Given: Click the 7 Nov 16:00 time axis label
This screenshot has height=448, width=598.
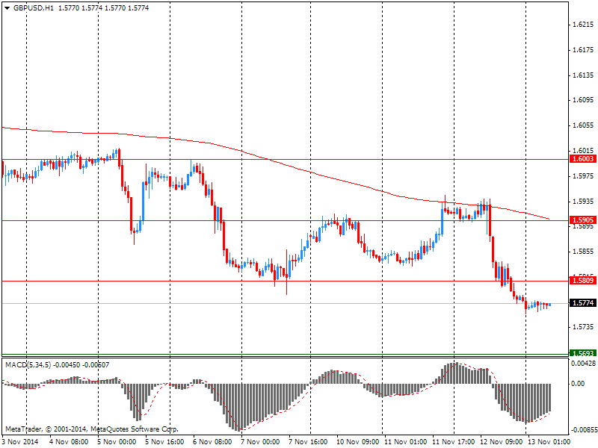Looking at the screenshot, I should 308,441.
